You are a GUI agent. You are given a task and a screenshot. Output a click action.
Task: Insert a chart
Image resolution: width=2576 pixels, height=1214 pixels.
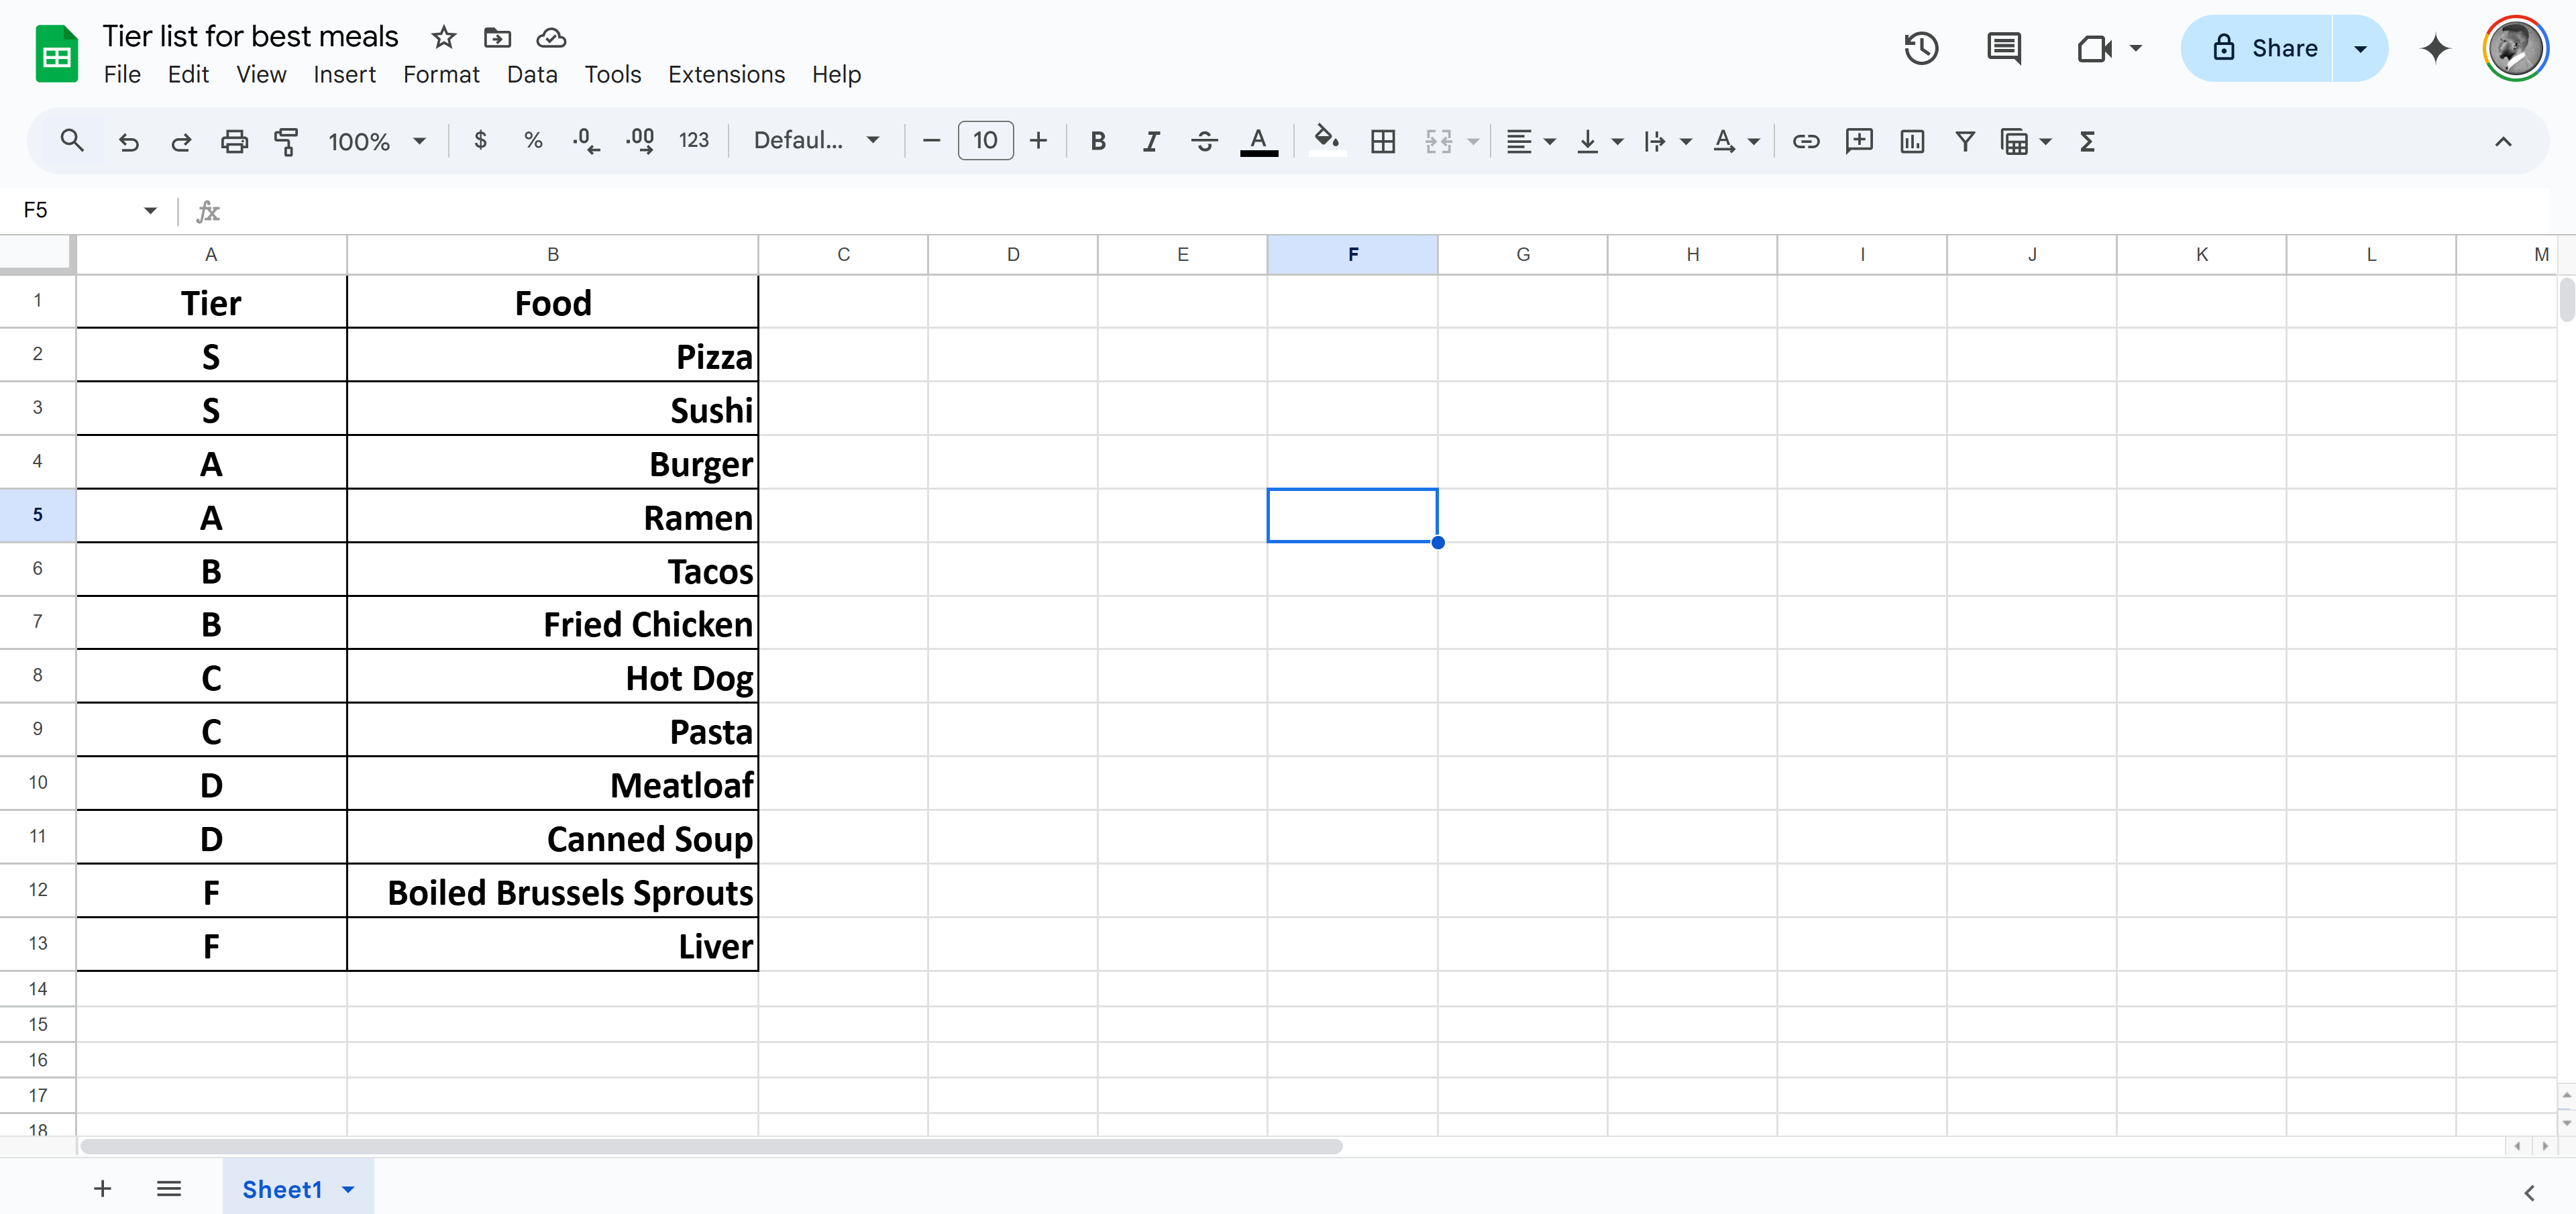tap(1912, 141)
